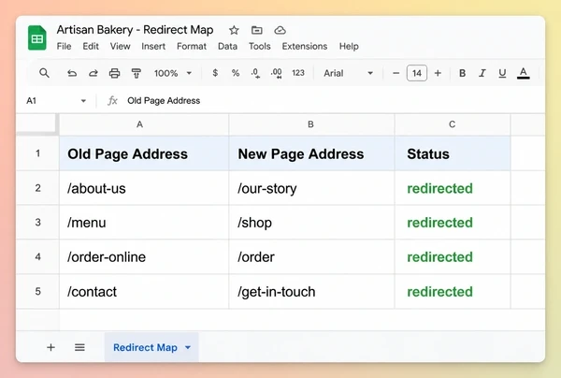Select row 5 header
The width and height of the screenshot is (561, 378).
pos(37,291)
